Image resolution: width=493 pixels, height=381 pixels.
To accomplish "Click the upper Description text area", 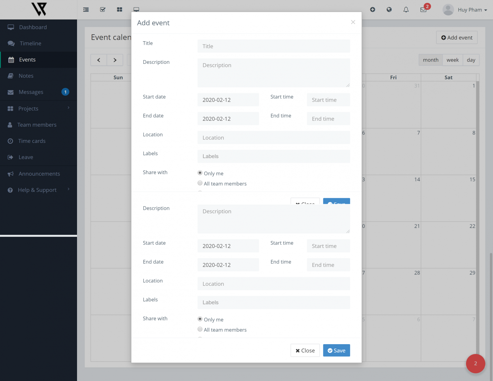I will (x=274, y=73).
